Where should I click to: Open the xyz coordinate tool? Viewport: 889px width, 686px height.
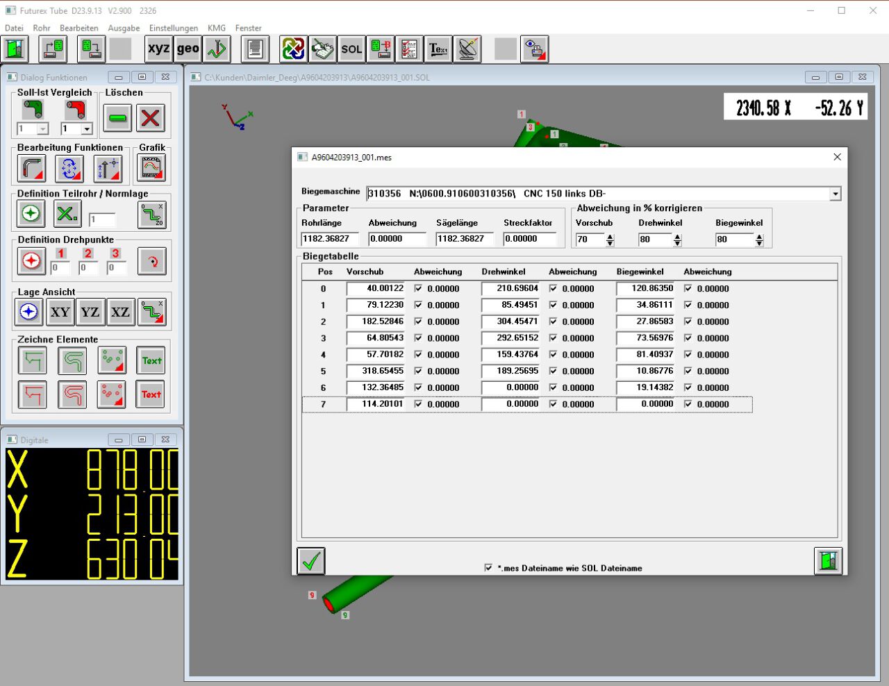(x=158, y=49)
